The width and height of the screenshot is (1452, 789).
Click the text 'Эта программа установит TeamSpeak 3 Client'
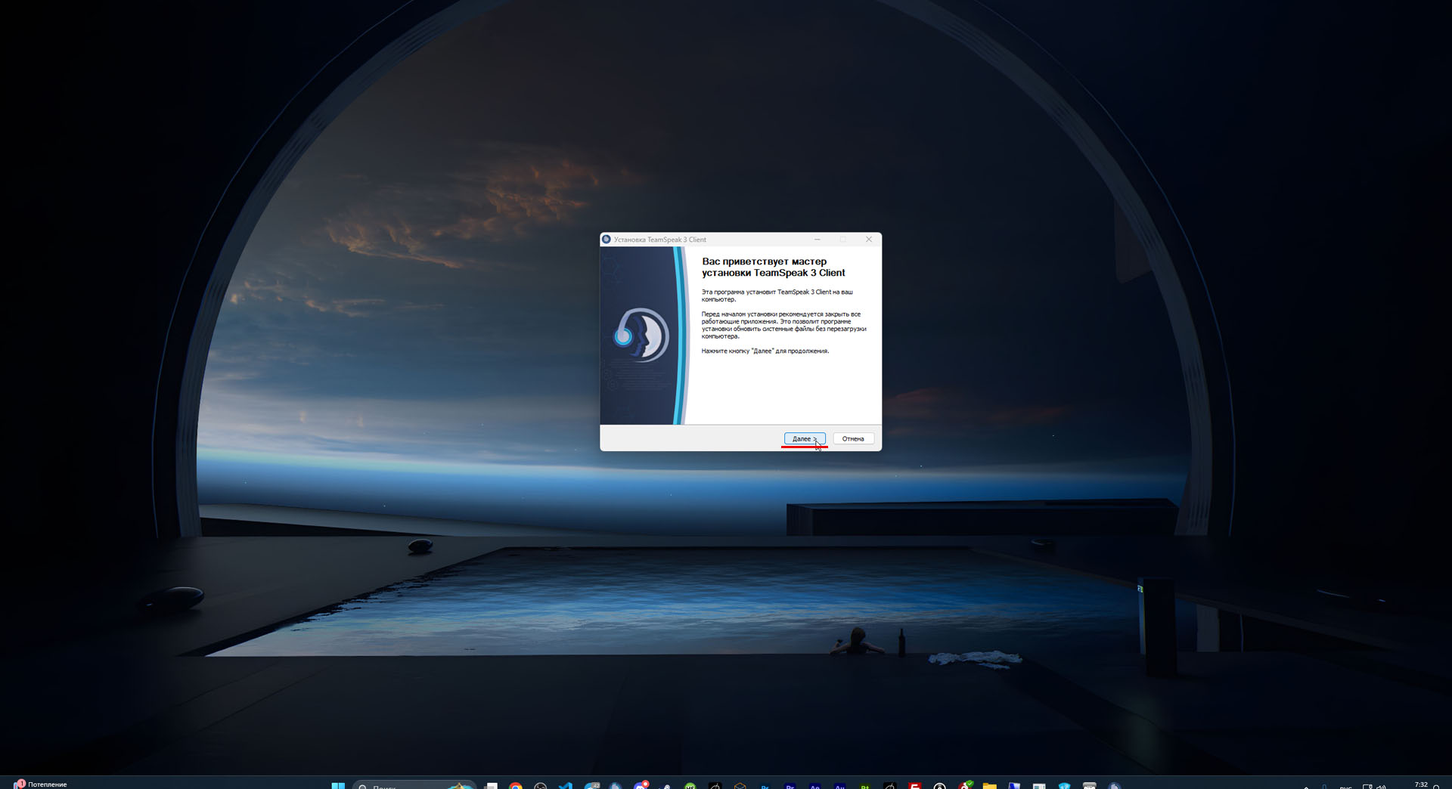777,295
